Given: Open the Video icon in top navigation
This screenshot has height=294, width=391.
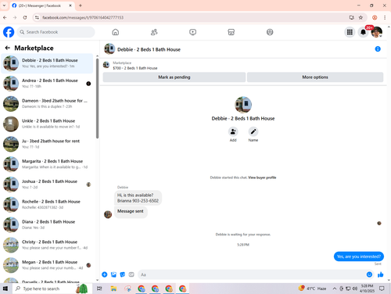Looking at the screenshot, I should 192,32.
